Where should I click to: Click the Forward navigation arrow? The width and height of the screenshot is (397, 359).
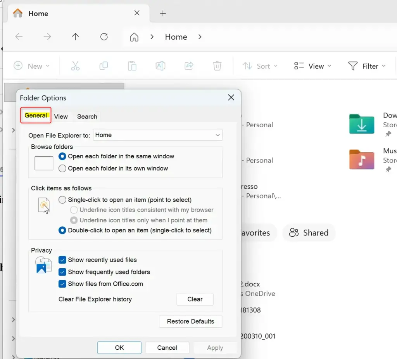[47, 37]
